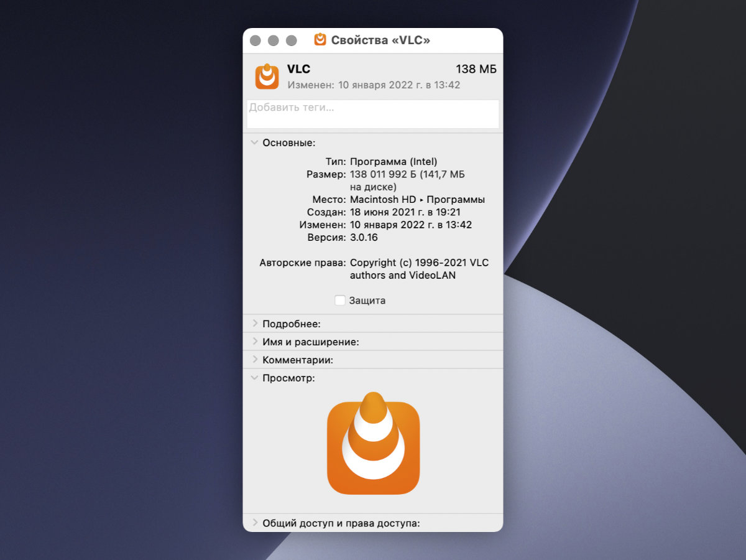Expand the Имя и расширение section
746x560 pixels.
tap(254, 342)
